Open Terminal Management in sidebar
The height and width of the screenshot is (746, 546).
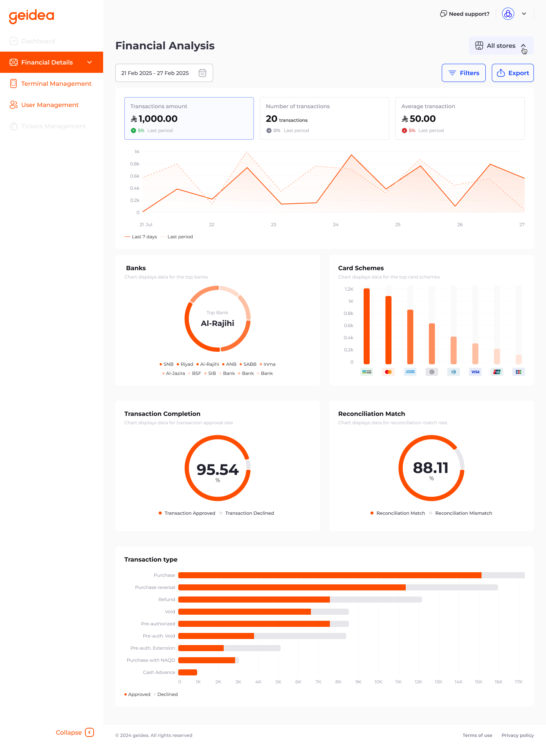point(56,83)
